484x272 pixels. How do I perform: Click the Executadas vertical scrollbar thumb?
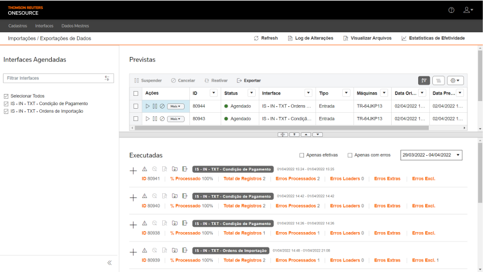(x=480, y=172)
